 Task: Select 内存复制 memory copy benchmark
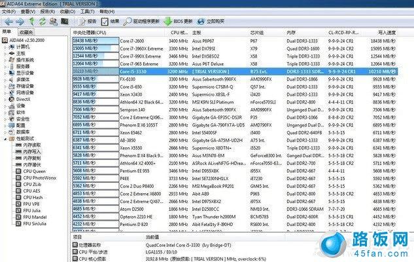31,159
